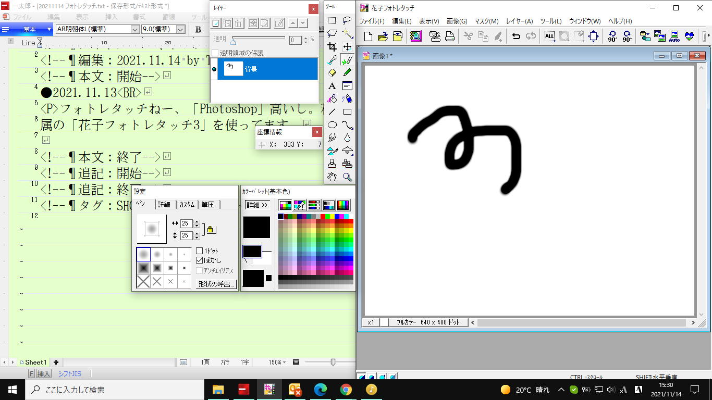
Task: Select the rectangular selection tool
Action: pyautogui.click(x=332, y=21)
